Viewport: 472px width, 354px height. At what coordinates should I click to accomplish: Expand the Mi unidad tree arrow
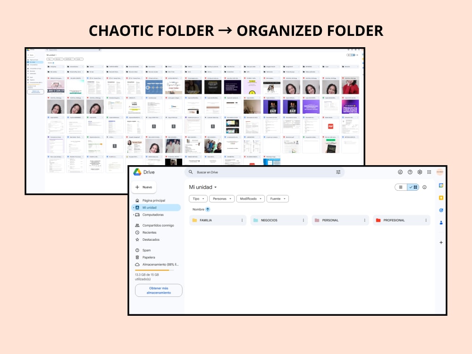click(134, 208)
